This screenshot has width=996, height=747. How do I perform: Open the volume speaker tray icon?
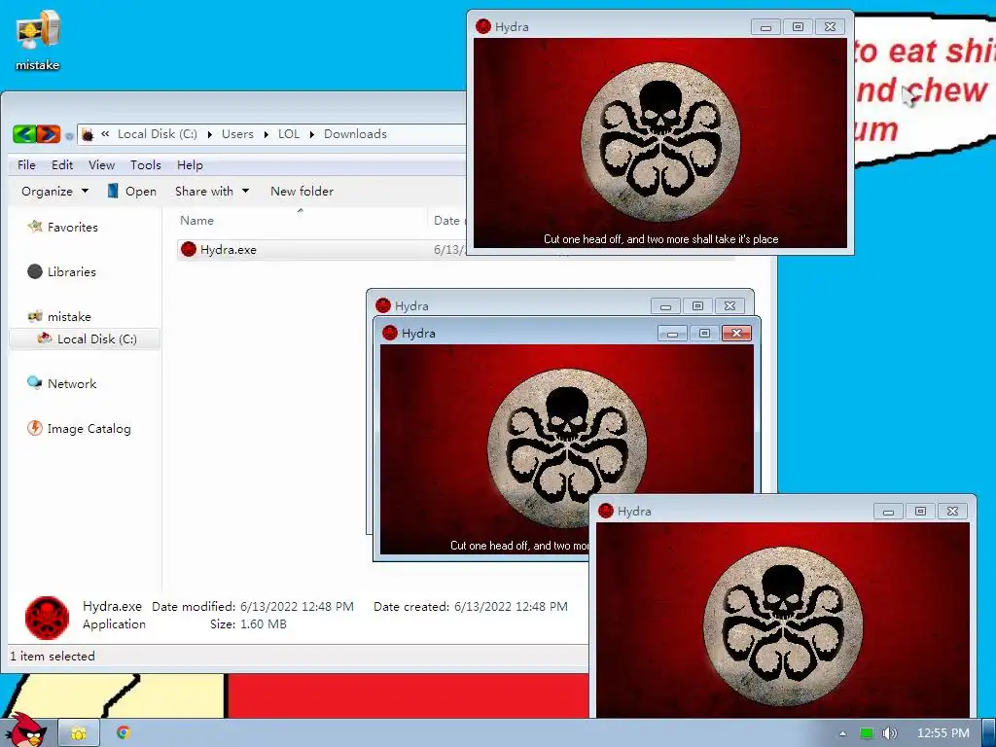(889, 733)
